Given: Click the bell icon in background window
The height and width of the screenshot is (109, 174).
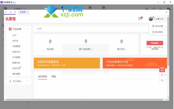Looking at the screenshot, I should point(161,8).
